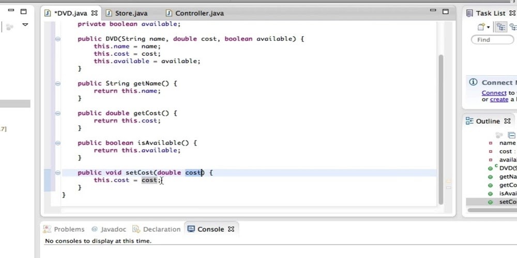Click the Connect Mylyn info icon
Viewport: 517px width, 258px height.
point(473,83)
